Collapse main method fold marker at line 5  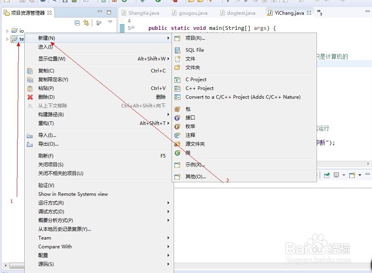133,27
